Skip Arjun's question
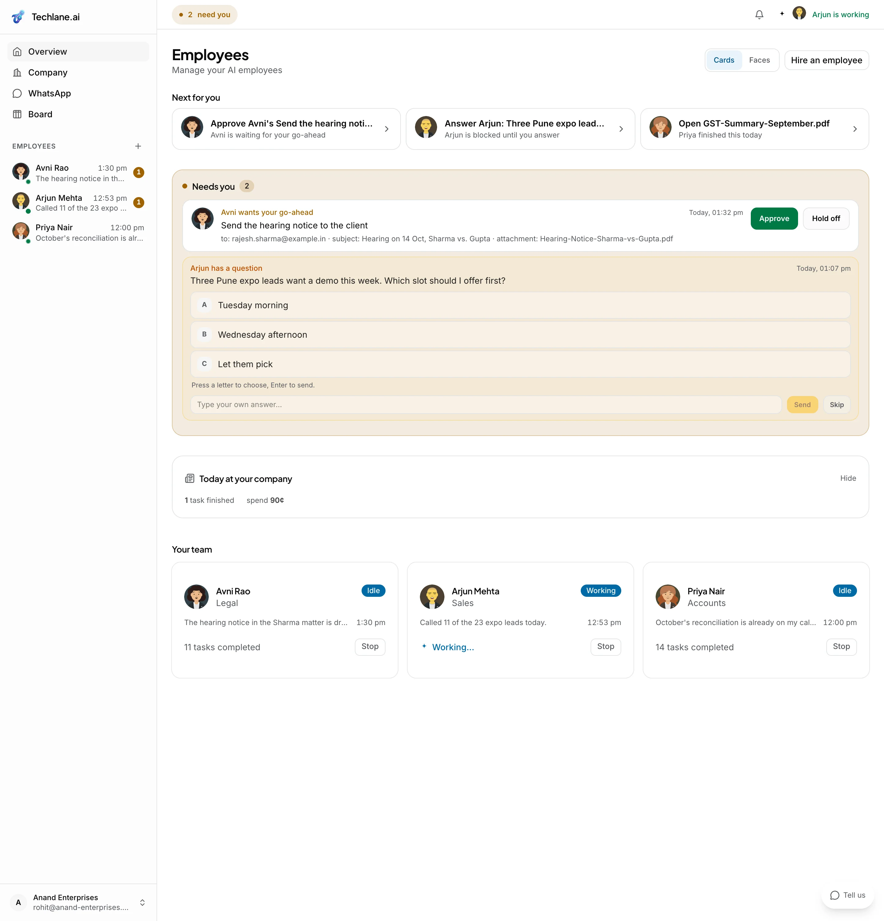Image resolution: width=884 pixels, height=921 pixels. tap(836, 405)
